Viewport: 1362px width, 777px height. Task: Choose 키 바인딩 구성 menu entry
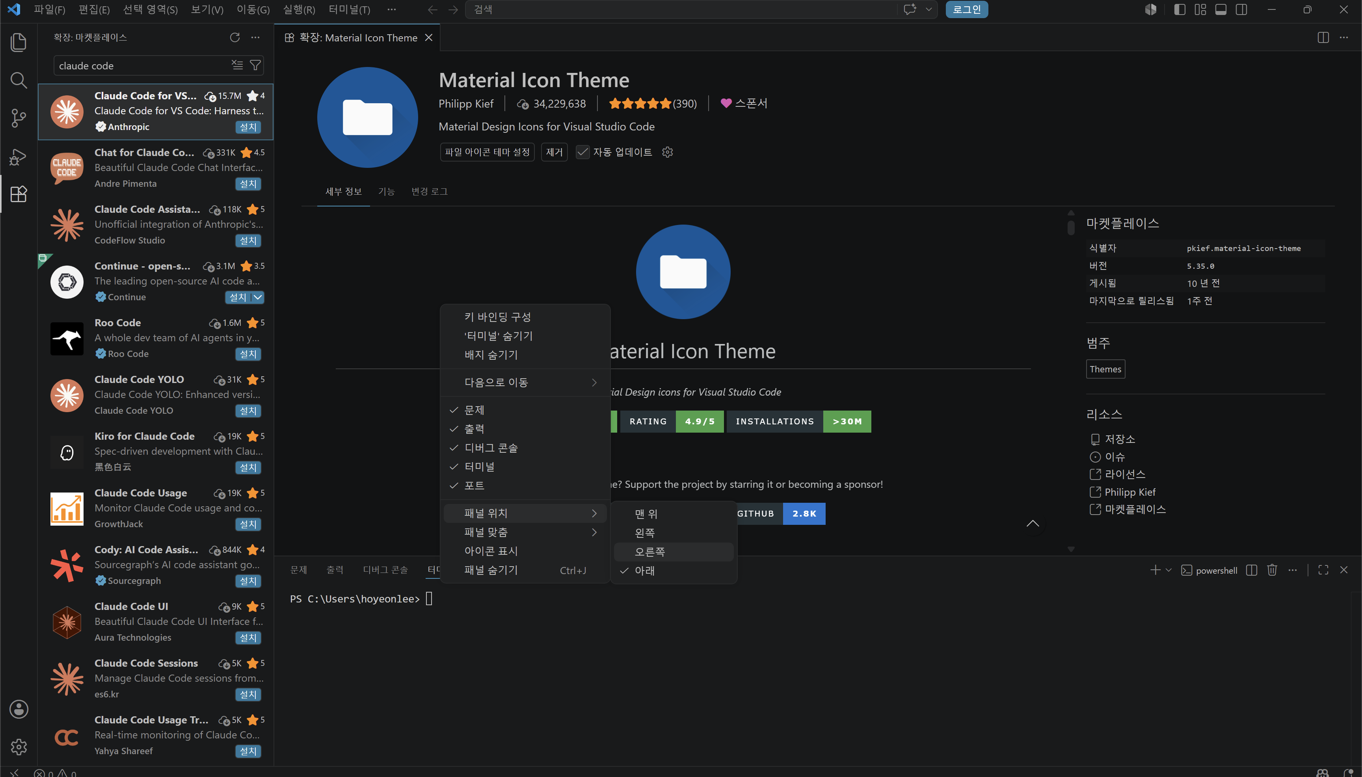(525, 317)
